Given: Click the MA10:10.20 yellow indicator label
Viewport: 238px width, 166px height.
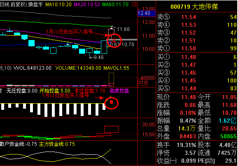Looking at the screenshot, I should (58, 5).
